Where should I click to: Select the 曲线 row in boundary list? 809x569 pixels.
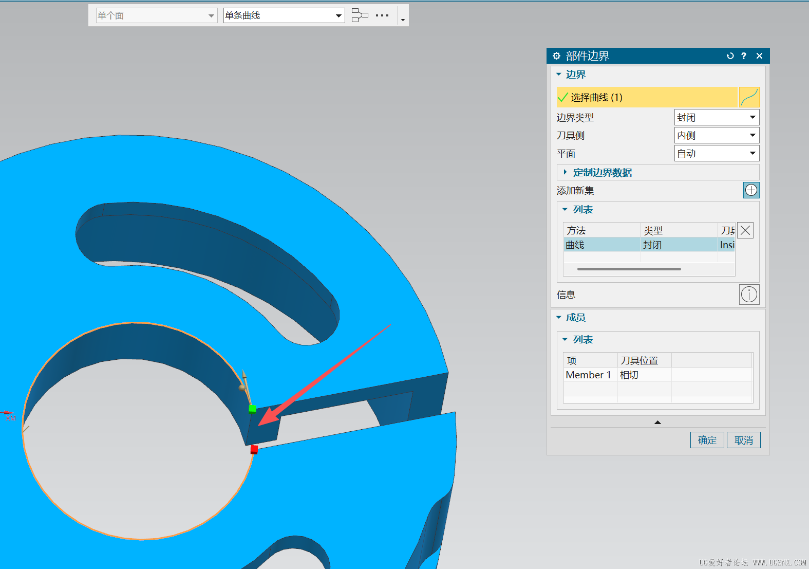(649, 245)
